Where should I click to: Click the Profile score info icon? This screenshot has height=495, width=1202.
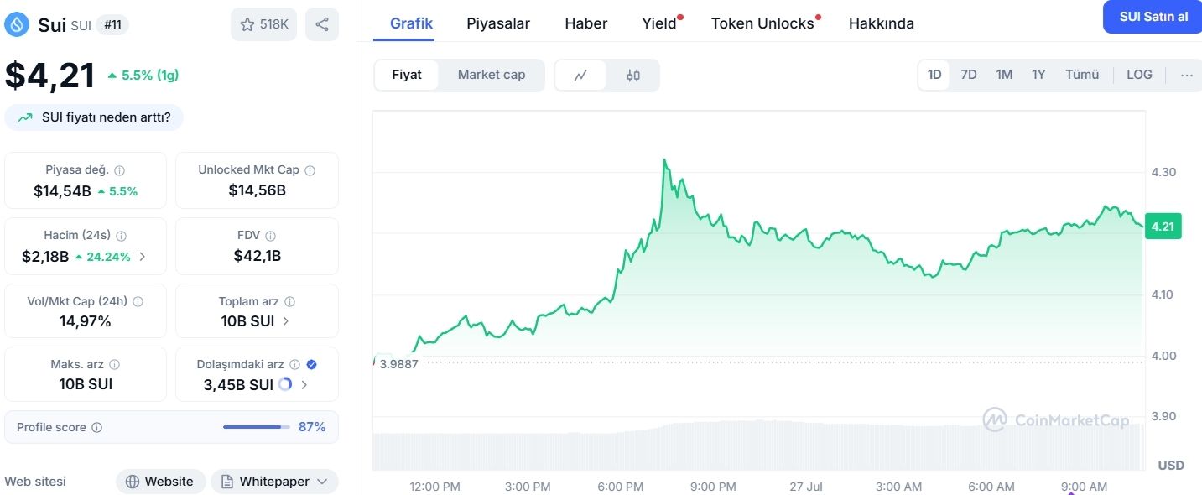[96, 428]
